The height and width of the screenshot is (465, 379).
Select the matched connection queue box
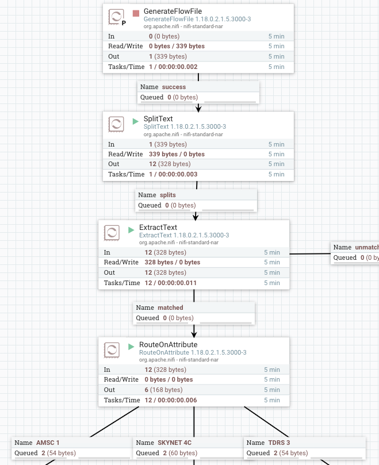tap(194, 313)
